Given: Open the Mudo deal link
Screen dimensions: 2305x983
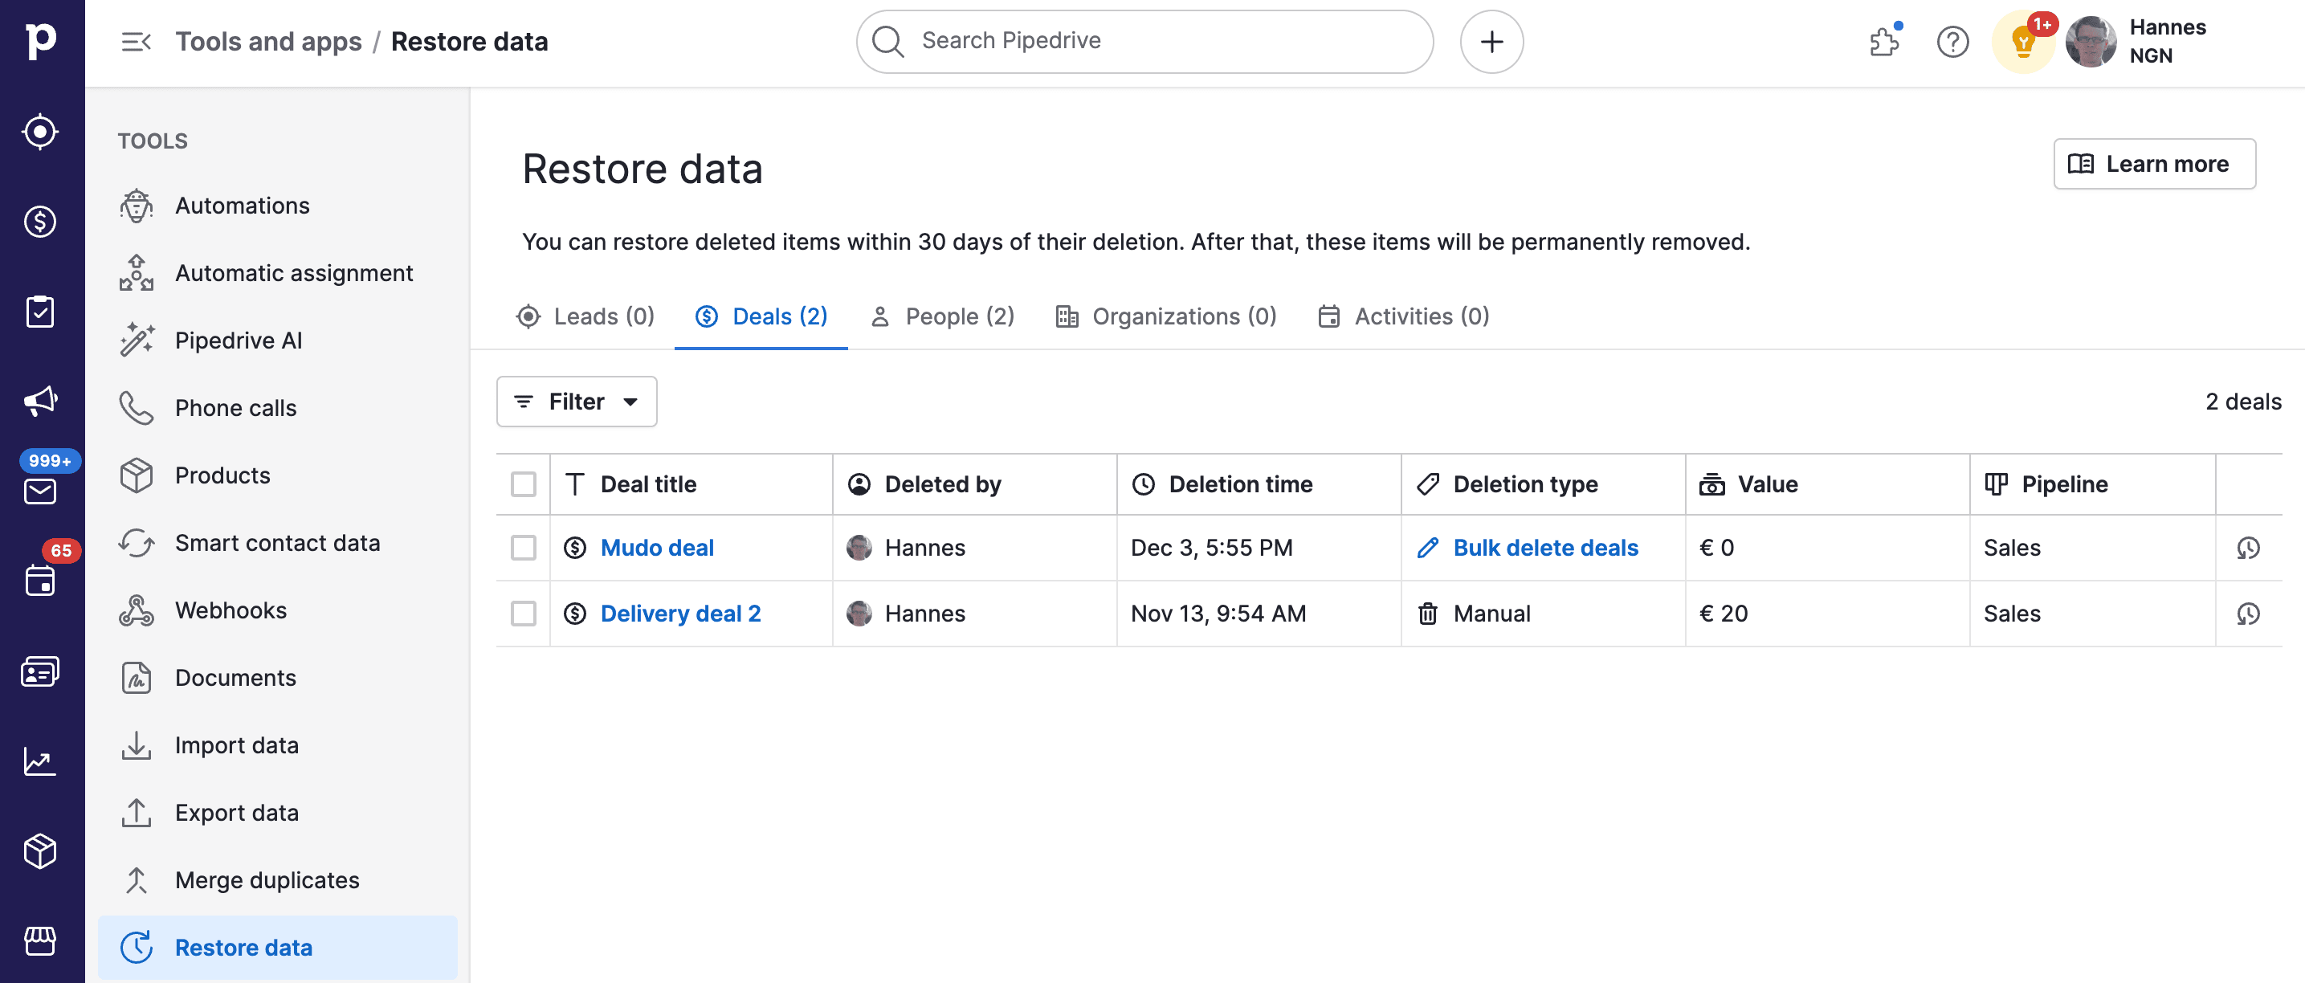Looking at the screenshot, I should [x=657, y=547].
